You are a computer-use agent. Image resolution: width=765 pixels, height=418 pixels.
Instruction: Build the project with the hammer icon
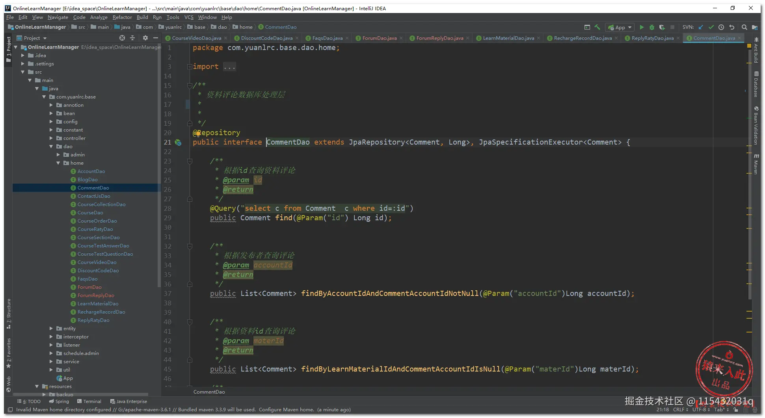597,27
